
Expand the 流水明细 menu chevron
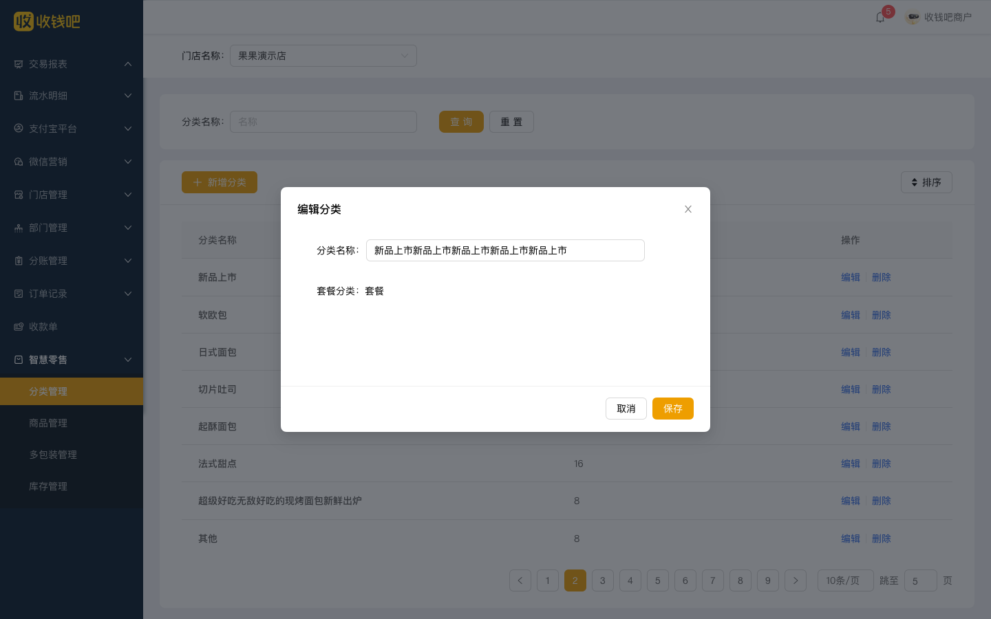[x=128, y=96]
